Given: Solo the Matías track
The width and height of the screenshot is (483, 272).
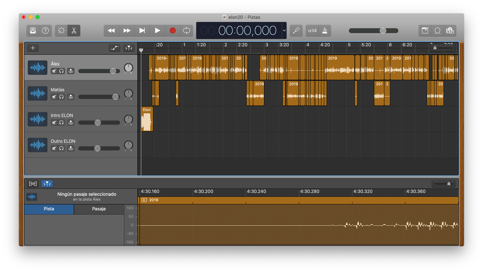Looking at the screenshot, I should coord(62,97).
